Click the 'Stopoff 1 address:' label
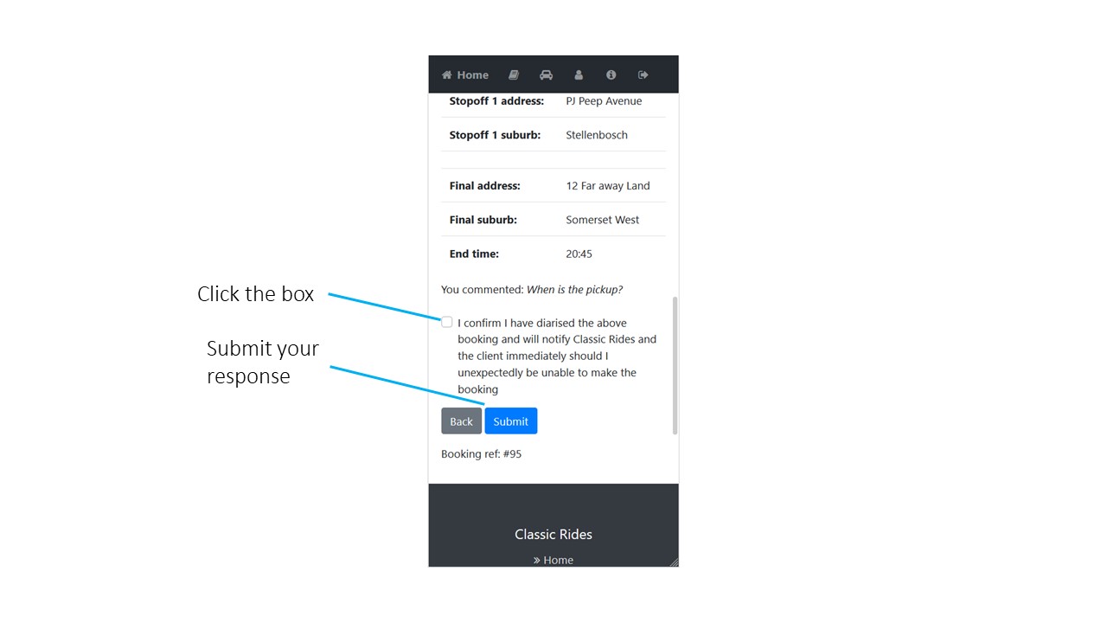 coord(496,101)
